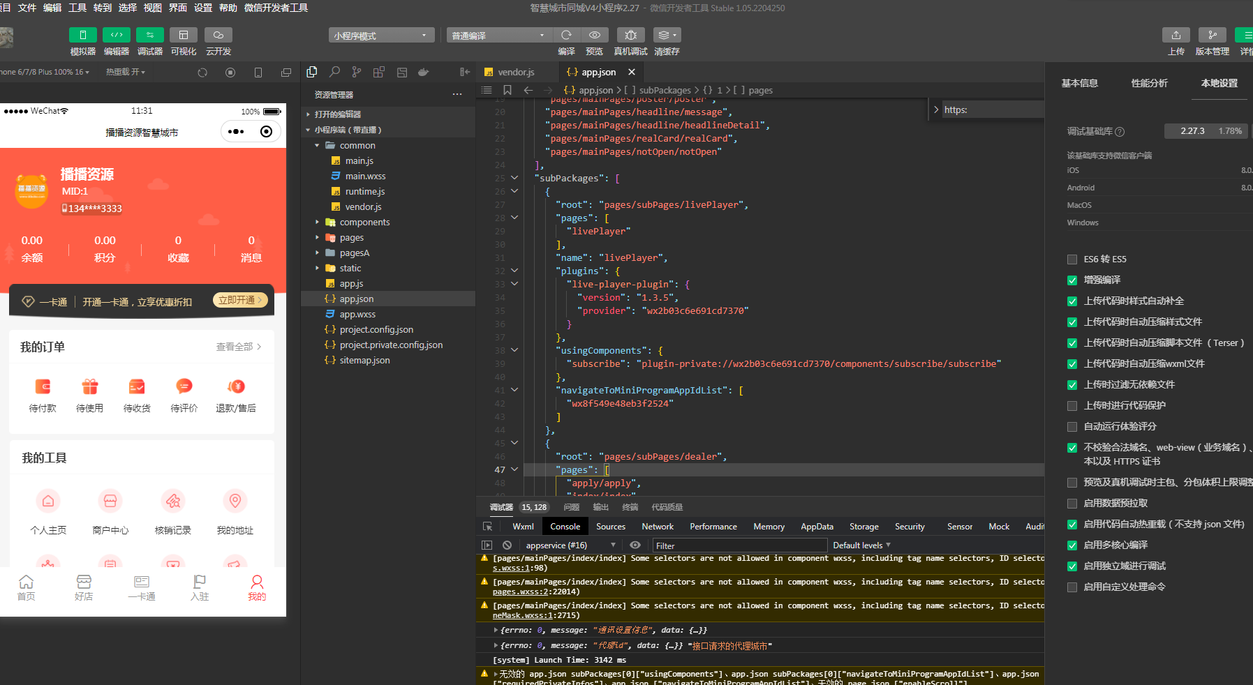The image size is (1253, 685).
Task: Open the Default levels dropdown
Action: 862,545
